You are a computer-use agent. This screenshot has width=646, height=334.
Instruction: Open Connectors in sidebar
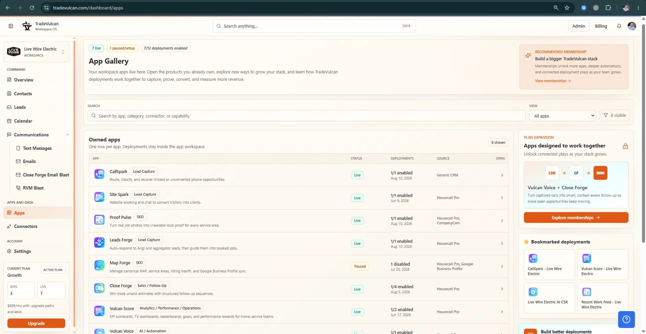[38, 226]
